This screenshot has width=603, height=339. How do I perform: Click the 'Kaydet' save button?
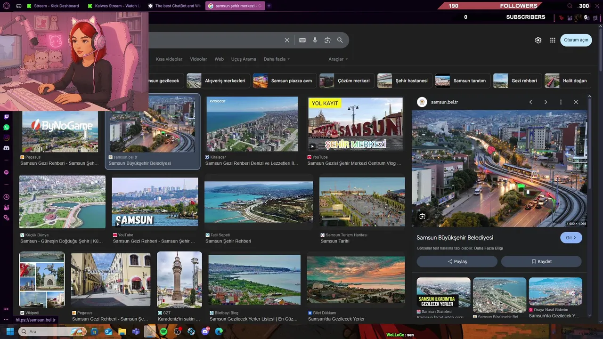pos(541,261)
